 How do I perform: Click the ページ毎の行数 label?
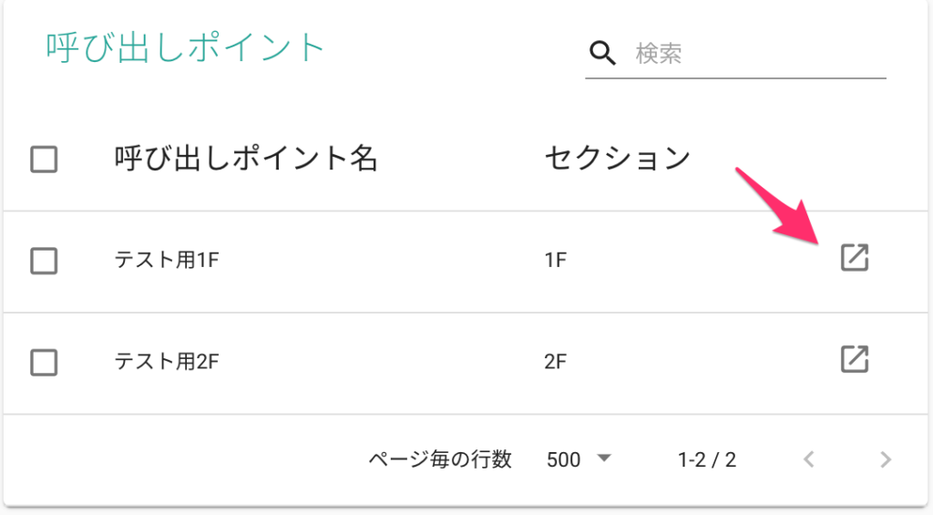point(440,459)
